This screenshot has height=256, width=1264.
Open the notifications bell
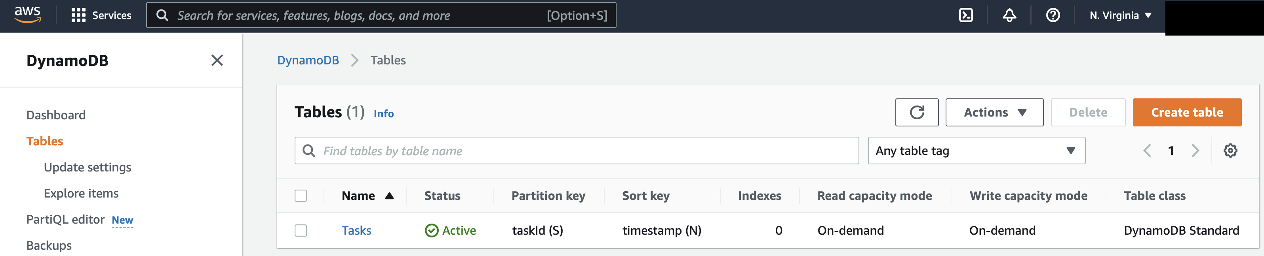pos(1009,15)
